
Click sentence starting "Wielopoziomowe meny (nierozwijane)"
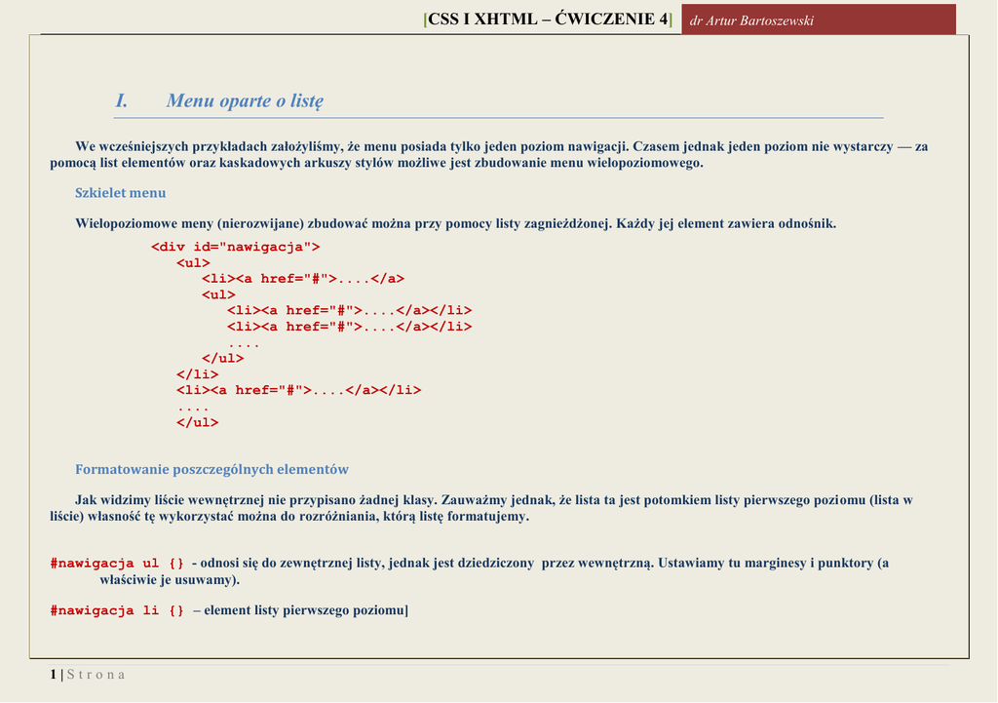tap(455, 223)
